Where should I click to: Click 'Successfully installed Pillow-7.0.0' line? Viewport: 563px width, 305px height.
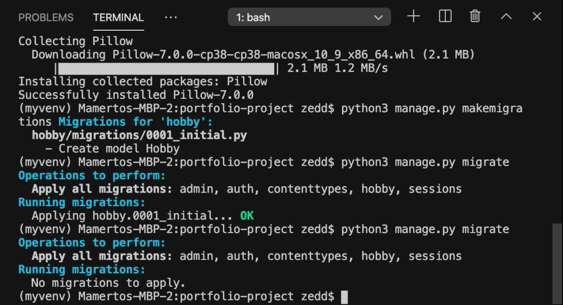coord(136,95)
